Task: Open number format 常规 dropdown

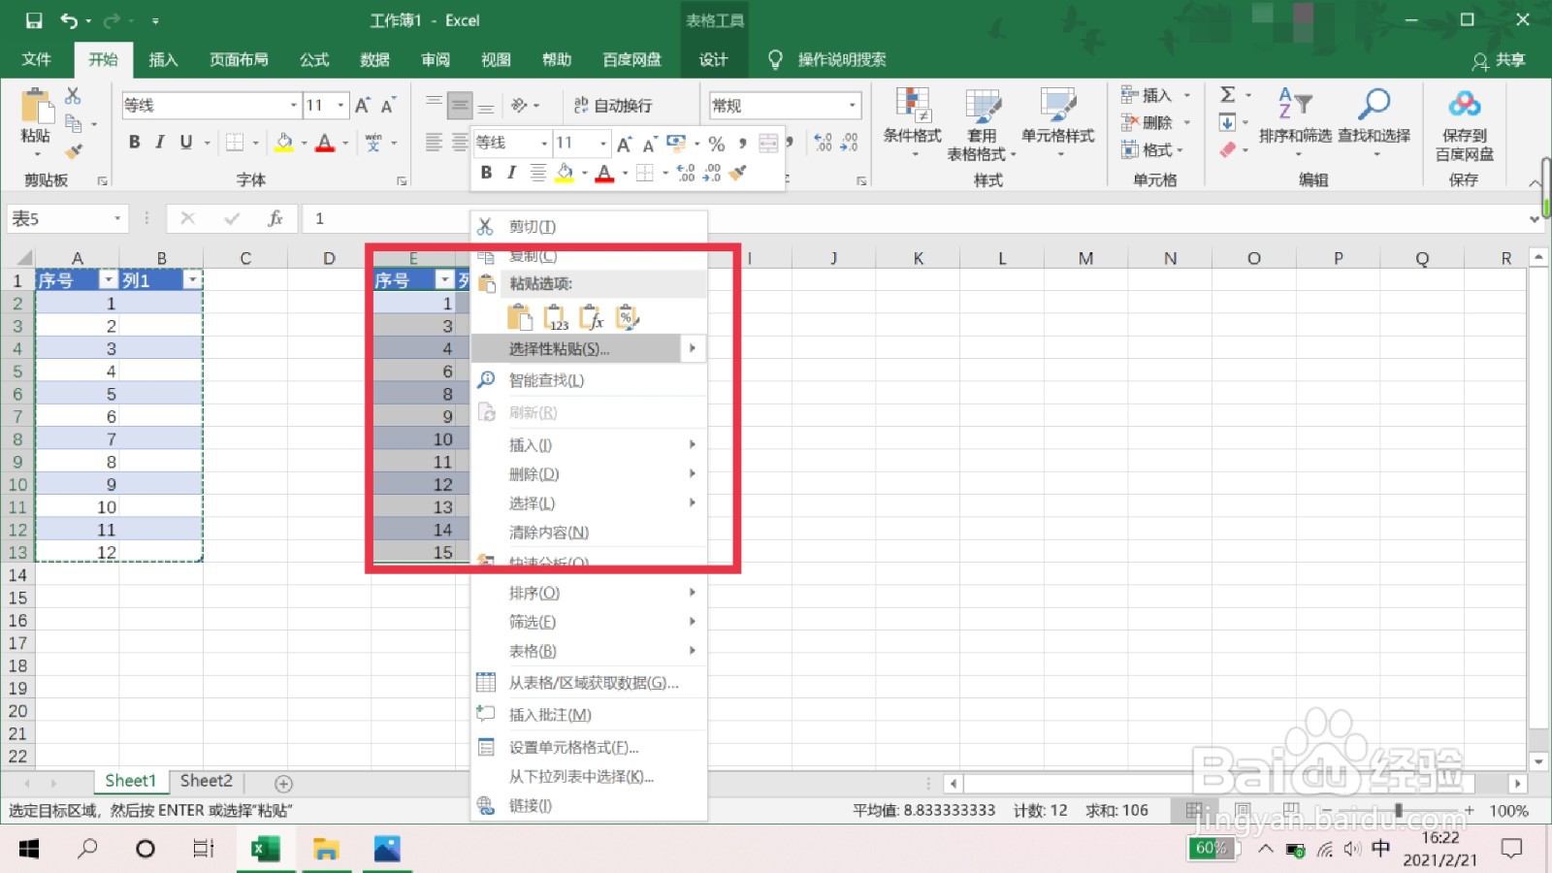Action: point(852,105)
